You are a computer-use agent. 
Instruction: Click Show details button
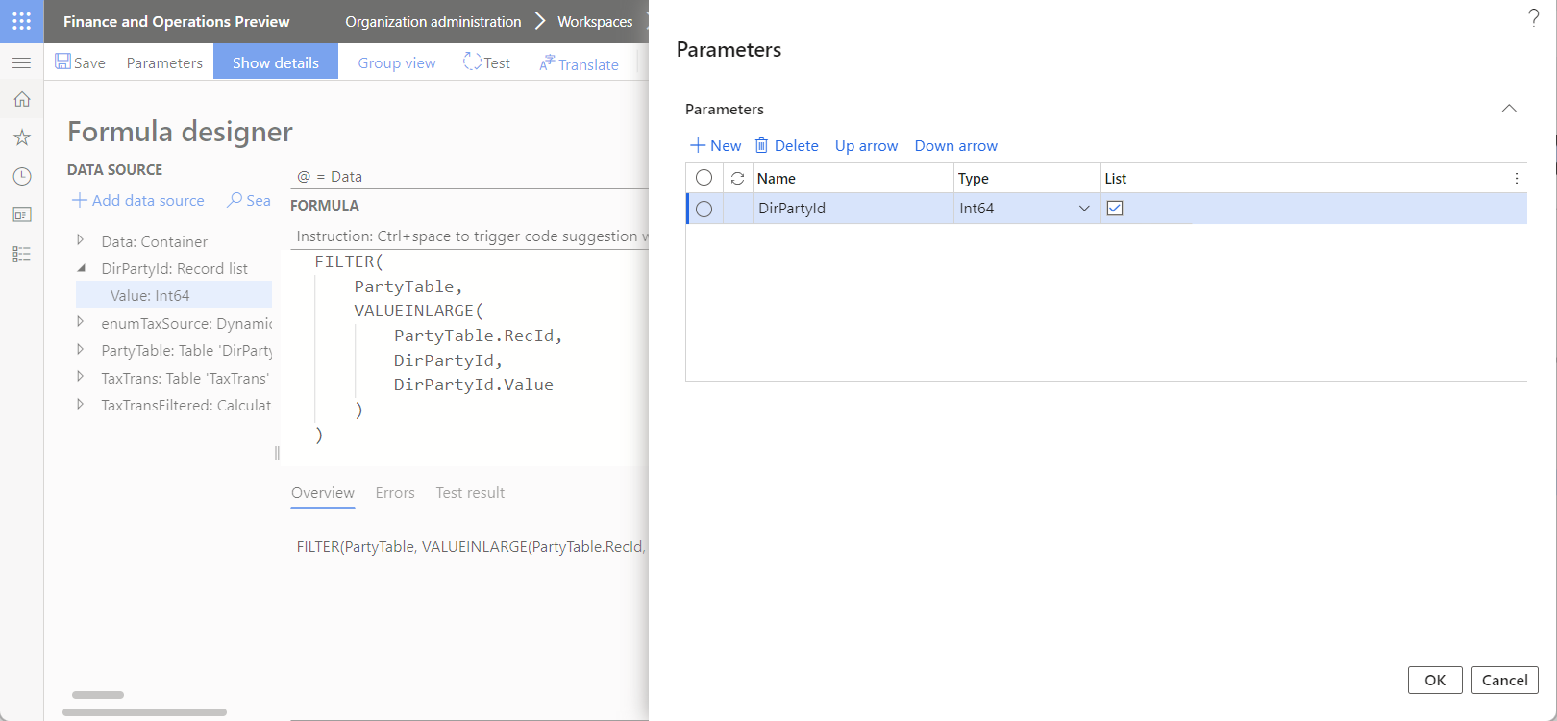pyautogui.click(x=276, y=62)
